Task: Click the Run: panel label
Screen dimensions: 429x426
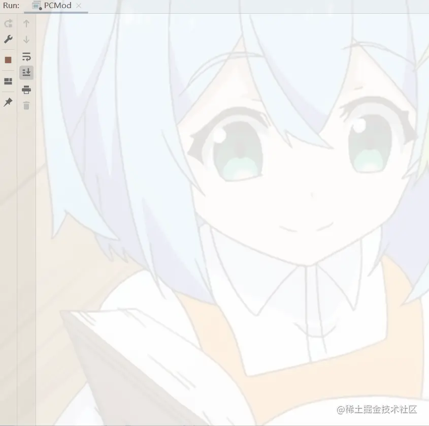Action: (11, 6)
